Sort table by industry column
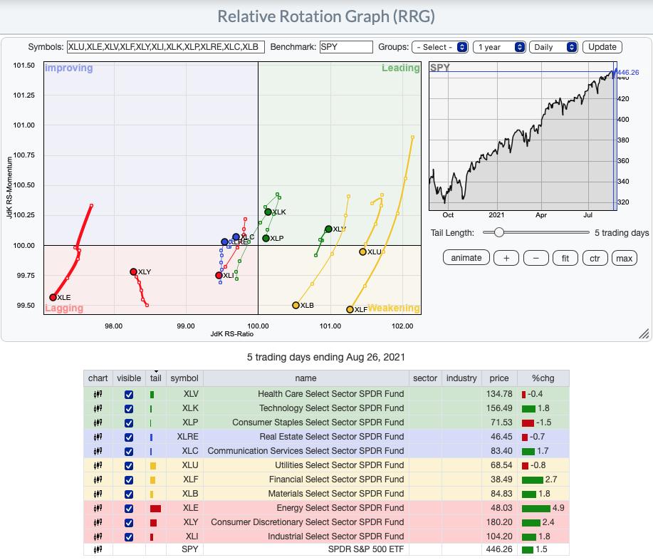The height and width of the screenshot is (560, 653). 461,378
